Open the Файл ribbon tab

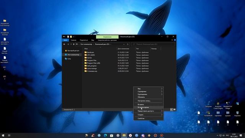(x=65, y=40)
